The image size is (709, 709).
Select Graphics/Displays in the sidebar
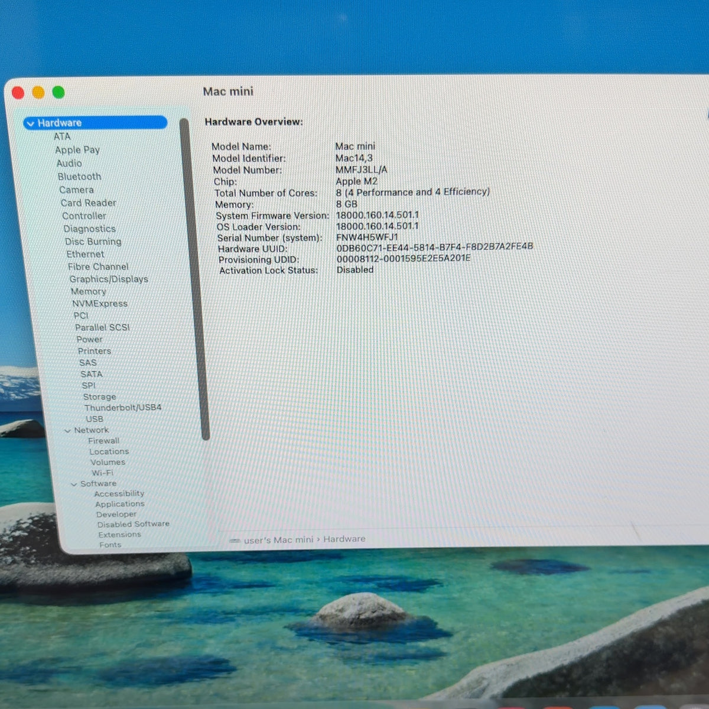coord(109,279)
